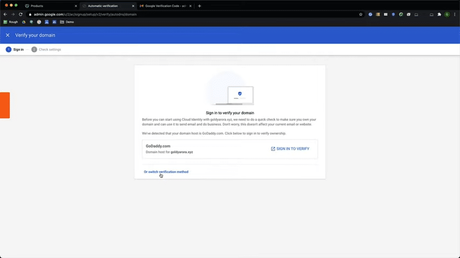Click Sign in to verify with GoDaddy
The height and width of the screenshot is (258, 460).
[290, 149]
